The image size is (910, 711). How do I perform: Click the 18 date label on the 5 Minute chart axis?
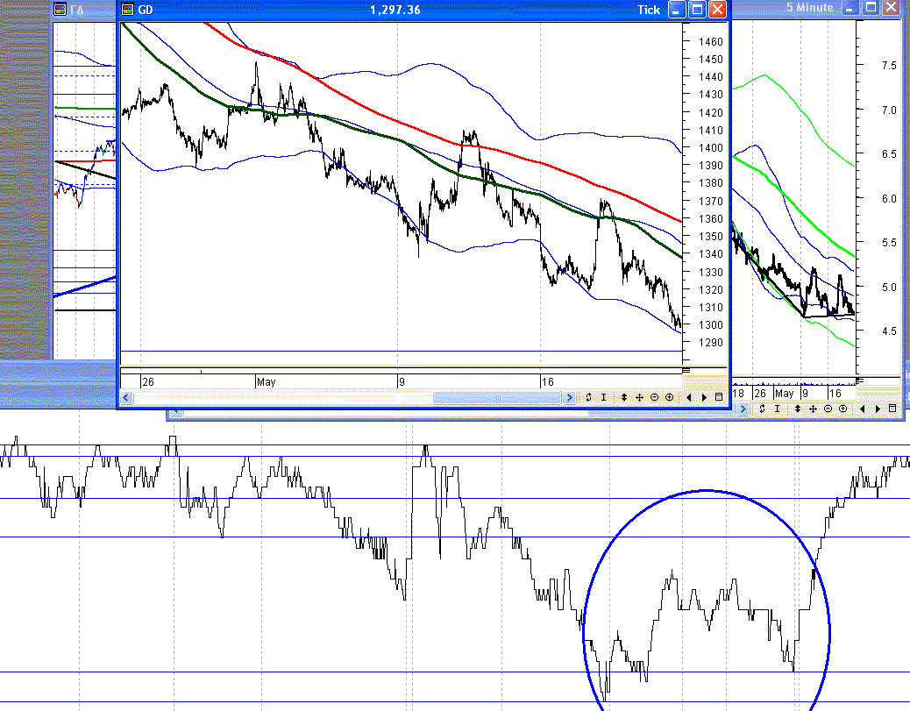coord(738,393)
